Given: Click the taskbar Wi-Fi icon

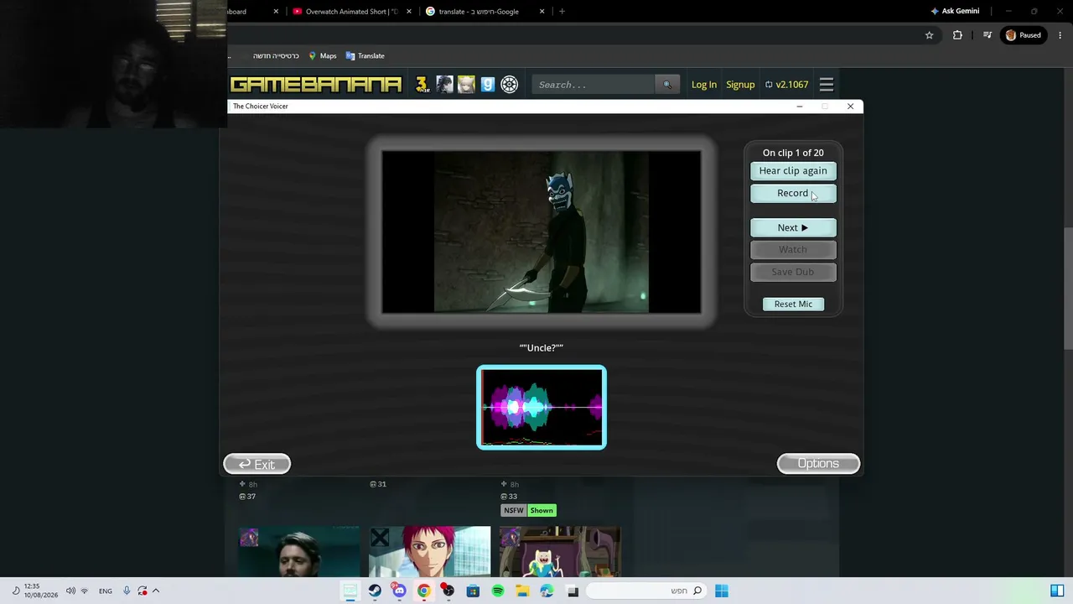Looking at the screenshot, I should pos(85,591).
